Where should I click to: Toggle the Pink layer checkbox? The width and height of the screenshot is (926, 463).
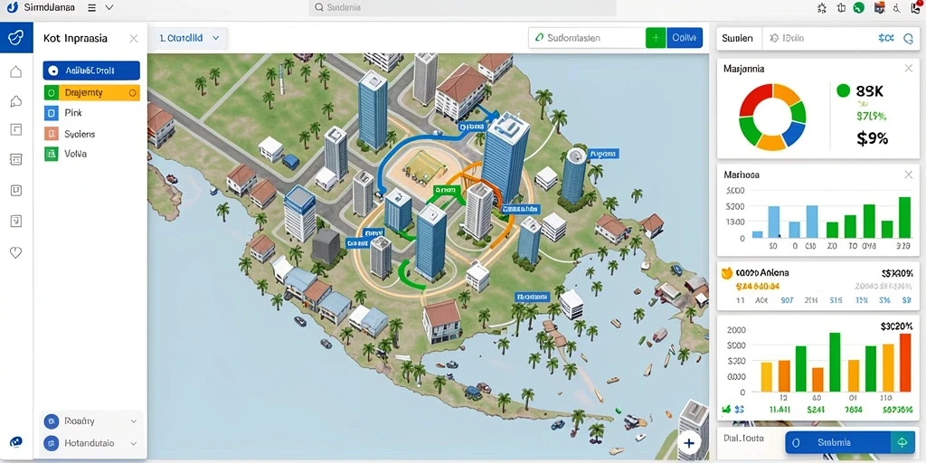[x=51, y=113]
